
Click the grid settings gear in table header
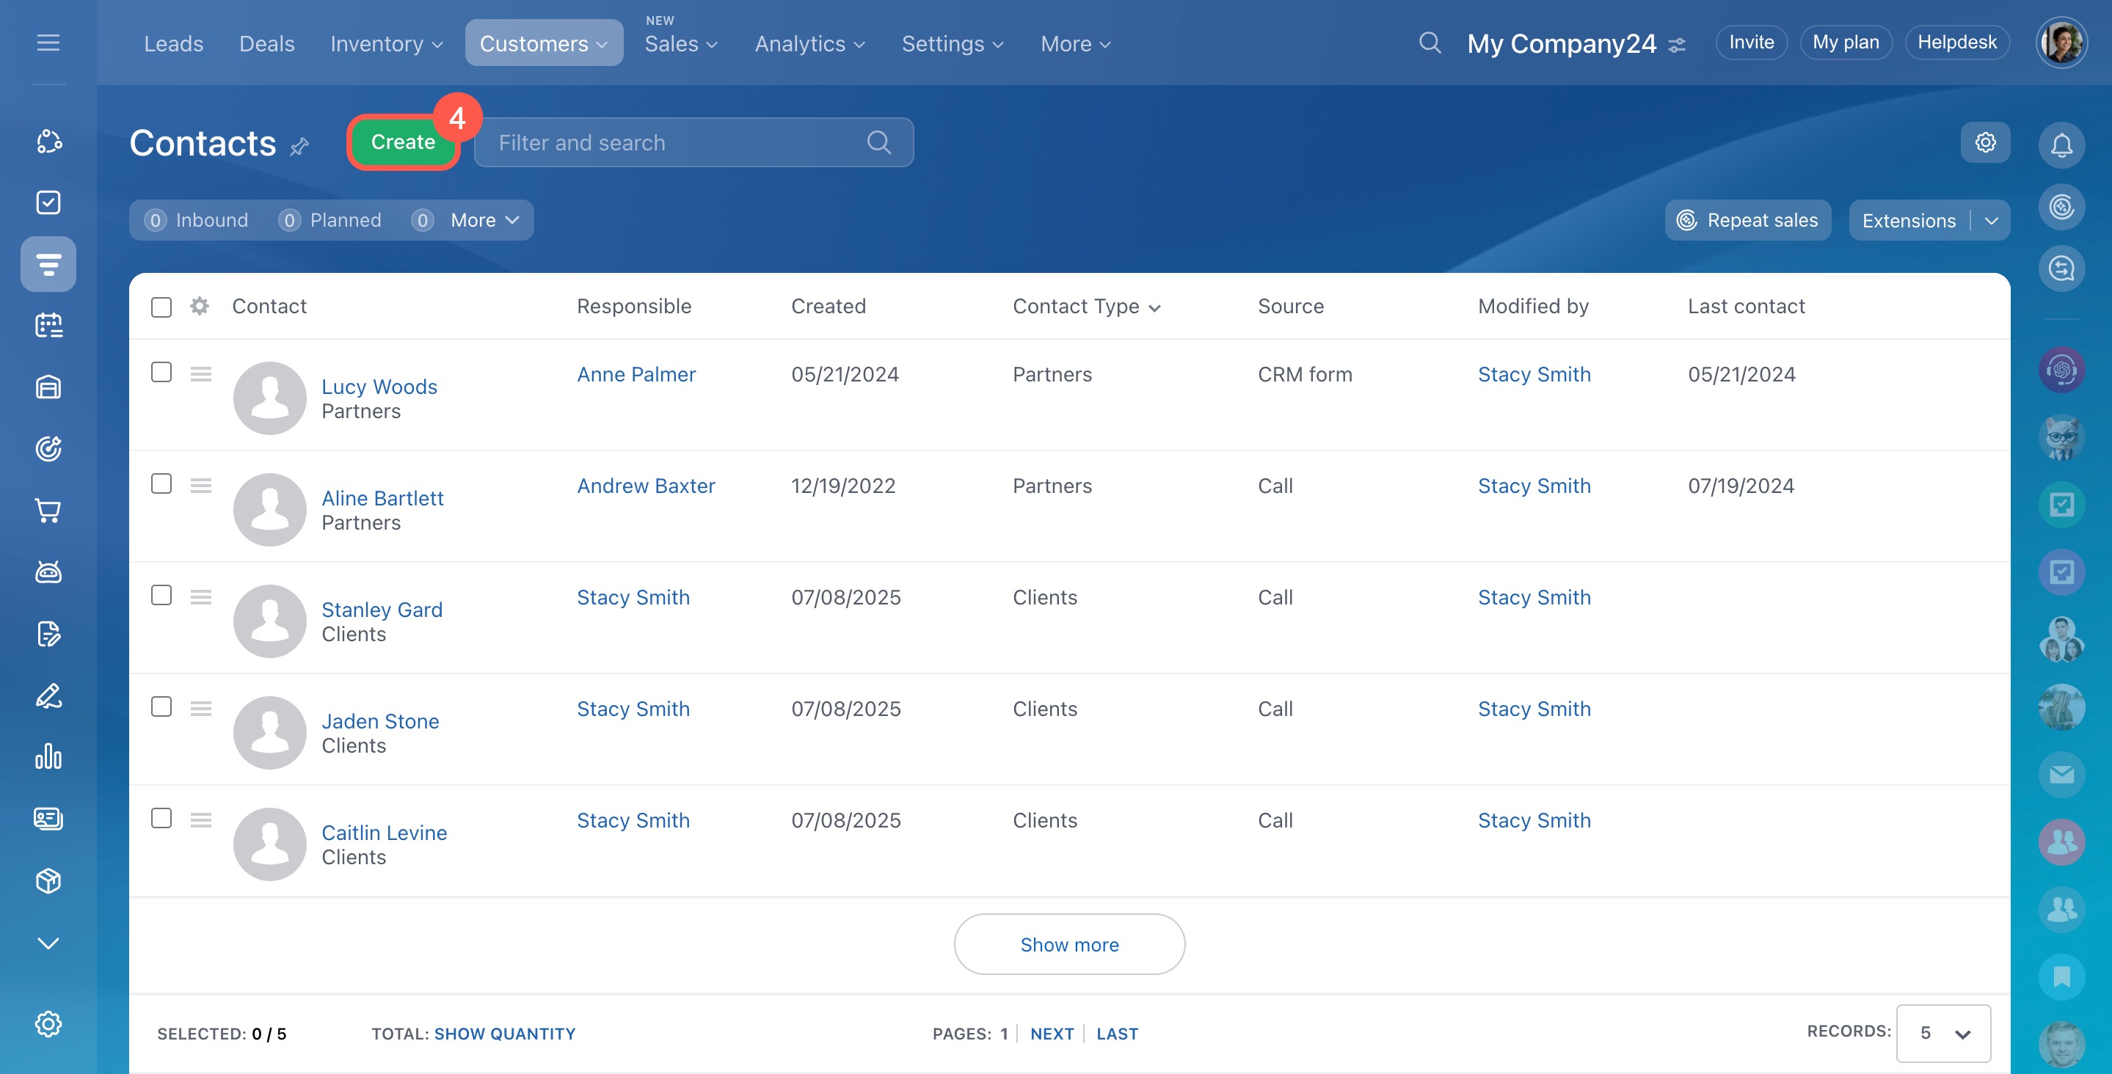(x=199, y=307)
